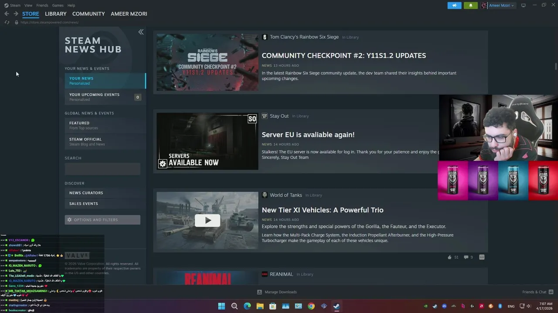Go forward with the right arrow
Image resolution: width=558 pixels, height=313 pixels.
(16, 14)
